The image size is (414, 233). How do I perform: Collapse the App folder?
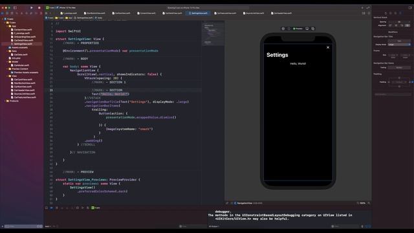tap(7, 26)
